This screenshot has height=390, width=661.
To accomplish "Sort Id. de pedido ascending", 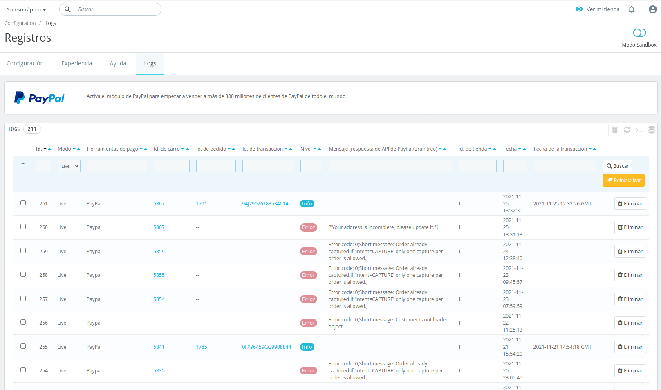I will (234, 149).
